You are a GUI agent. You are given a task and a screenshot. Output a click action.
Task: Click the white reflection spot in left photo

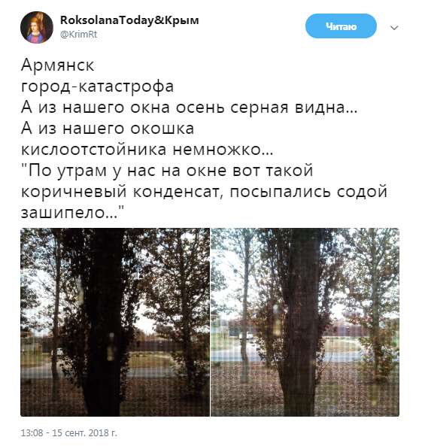111,347
